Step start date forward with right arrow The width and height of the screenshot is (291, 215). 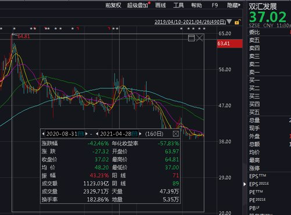point(87,134)
